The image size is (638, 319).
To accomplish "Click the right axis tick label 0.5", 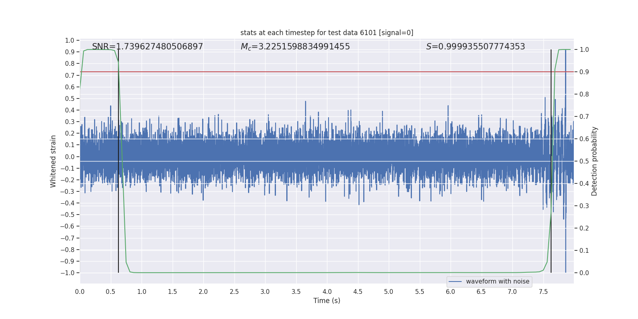I will coord(584,161).
